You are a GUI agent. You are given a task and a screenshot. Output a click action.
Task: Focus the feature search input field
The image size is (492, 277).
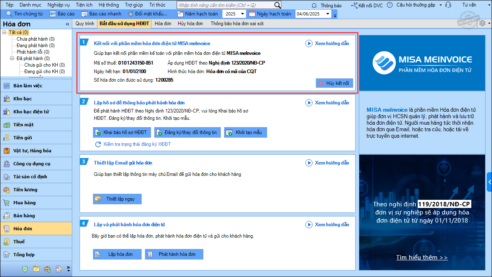(225, 5)
